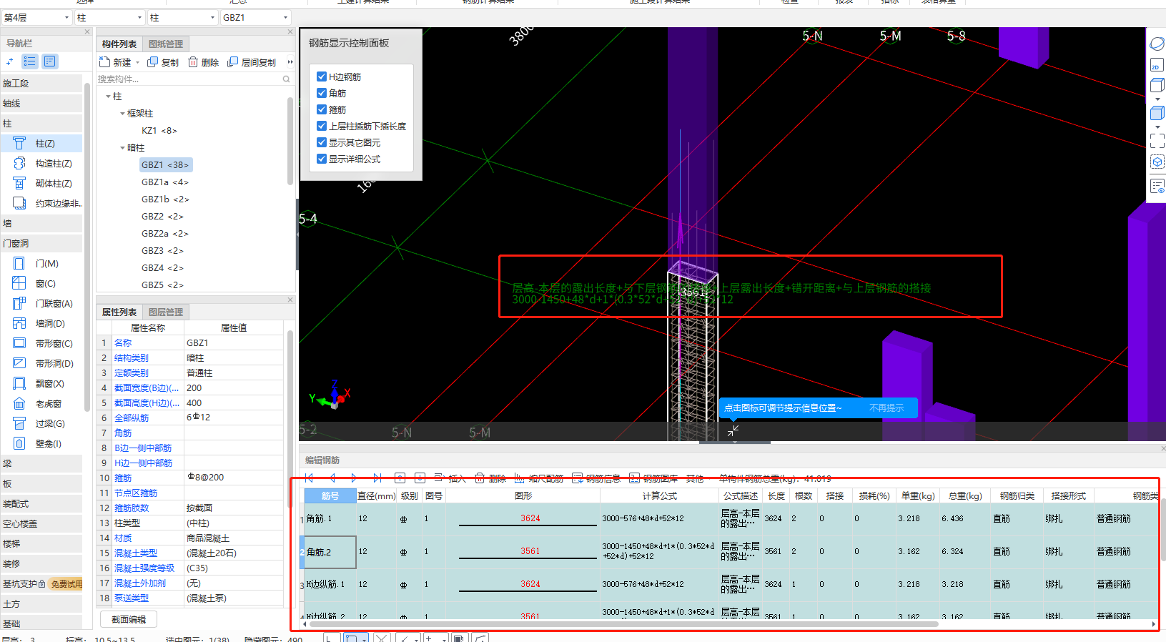Click the 截面编辑 button
Viewport: 1166px width, 642px height.
coord(129,619)
